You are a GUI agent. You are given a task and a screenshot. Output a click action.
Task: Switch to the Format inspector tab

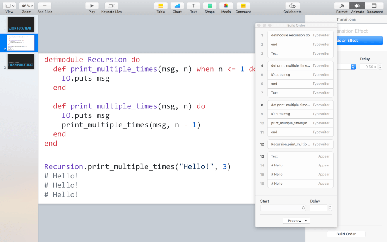(342, 6)
